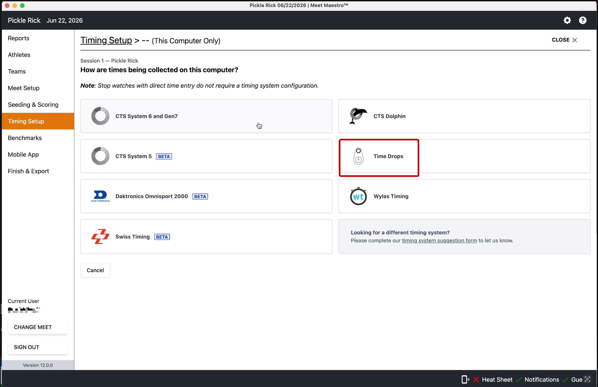Click the CHANGE MEET button

click(x=38, y=327)
